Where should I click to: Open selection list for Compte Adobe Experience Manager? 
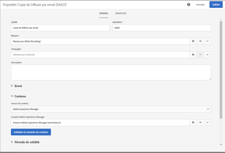[193, 123]
